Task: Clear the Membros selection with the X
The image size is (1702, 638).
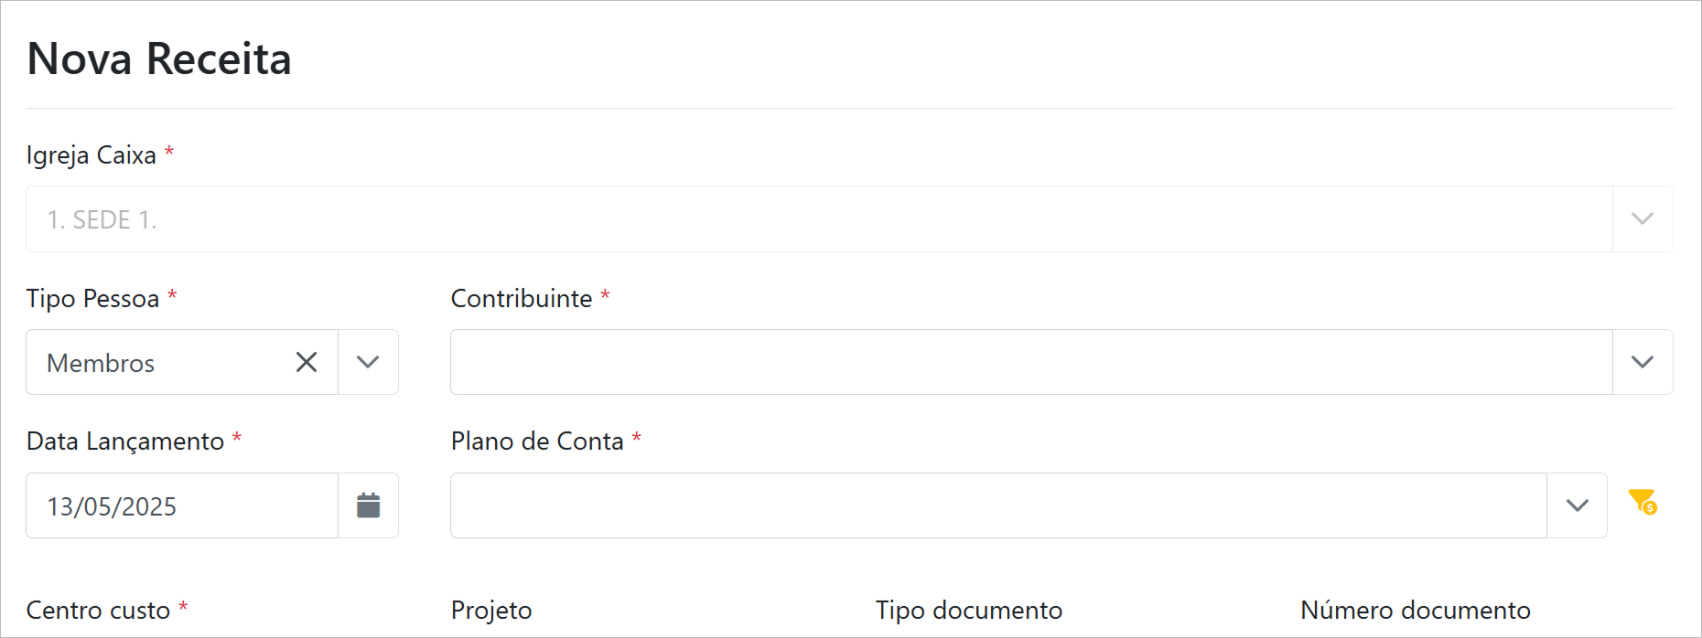Action: [307, 362]
